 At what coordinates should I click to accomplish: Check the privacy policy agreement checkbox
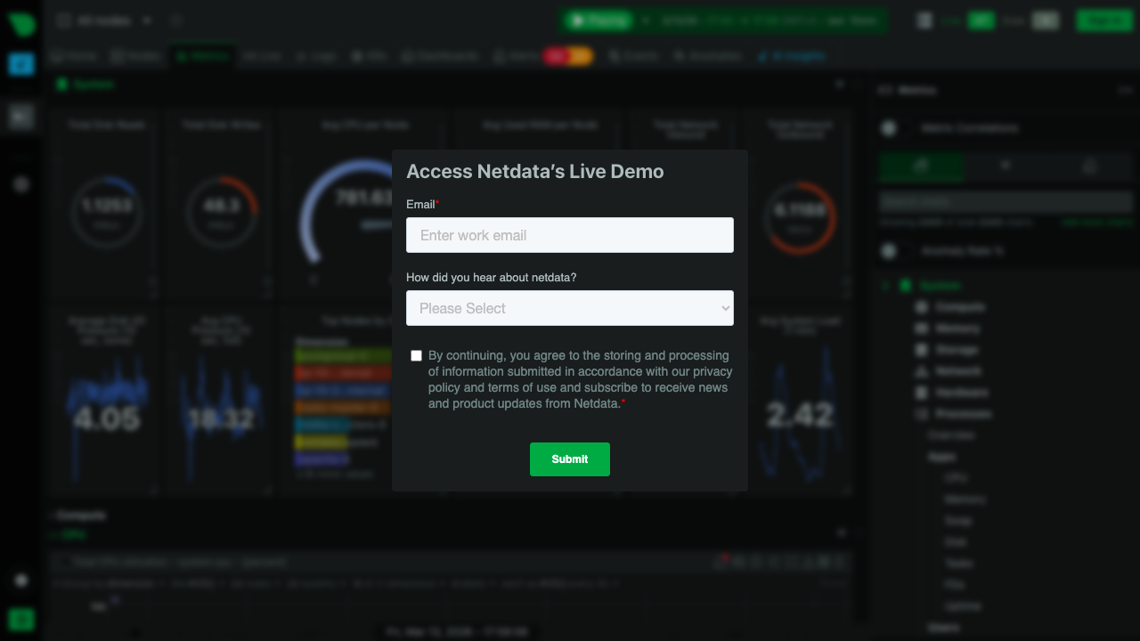pyautogui.click(x=416, y=355)
